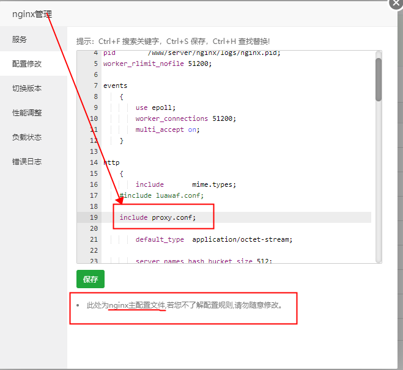The image size is (403, 370).
Task: Click the editor vertical scrollbar thumb
Action: pos(379,79)
